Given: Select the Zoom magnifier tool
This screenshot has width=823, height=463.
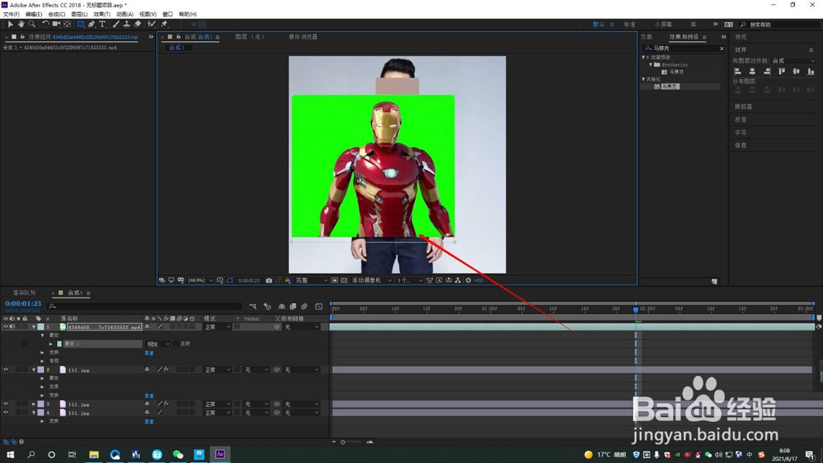Looking at the screenshot, I should (32, 24).
